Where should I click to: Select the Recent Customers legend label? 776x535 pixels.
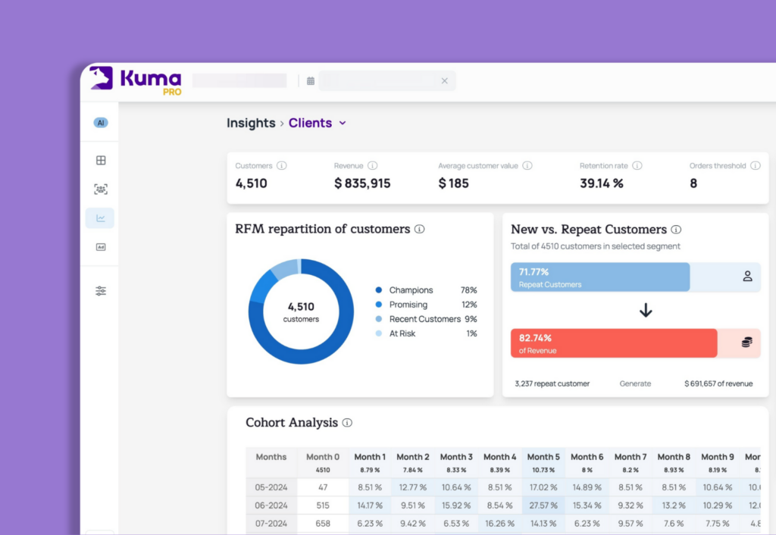[x=424, y=319]
